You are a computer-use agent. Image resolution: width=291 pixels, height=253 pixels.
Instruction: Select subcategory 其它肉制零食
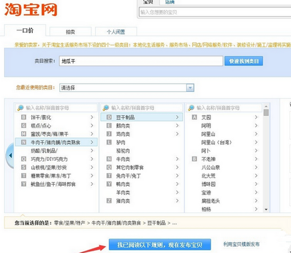(x=142, y=167)
